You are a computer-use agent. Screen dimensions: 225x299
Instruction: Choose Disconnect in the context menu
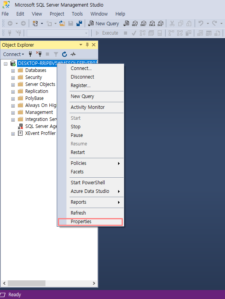pos(90,77)
